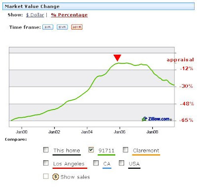Click the red appraisal triangle marker
Viewport: 197px width, 188px height.
117,58
